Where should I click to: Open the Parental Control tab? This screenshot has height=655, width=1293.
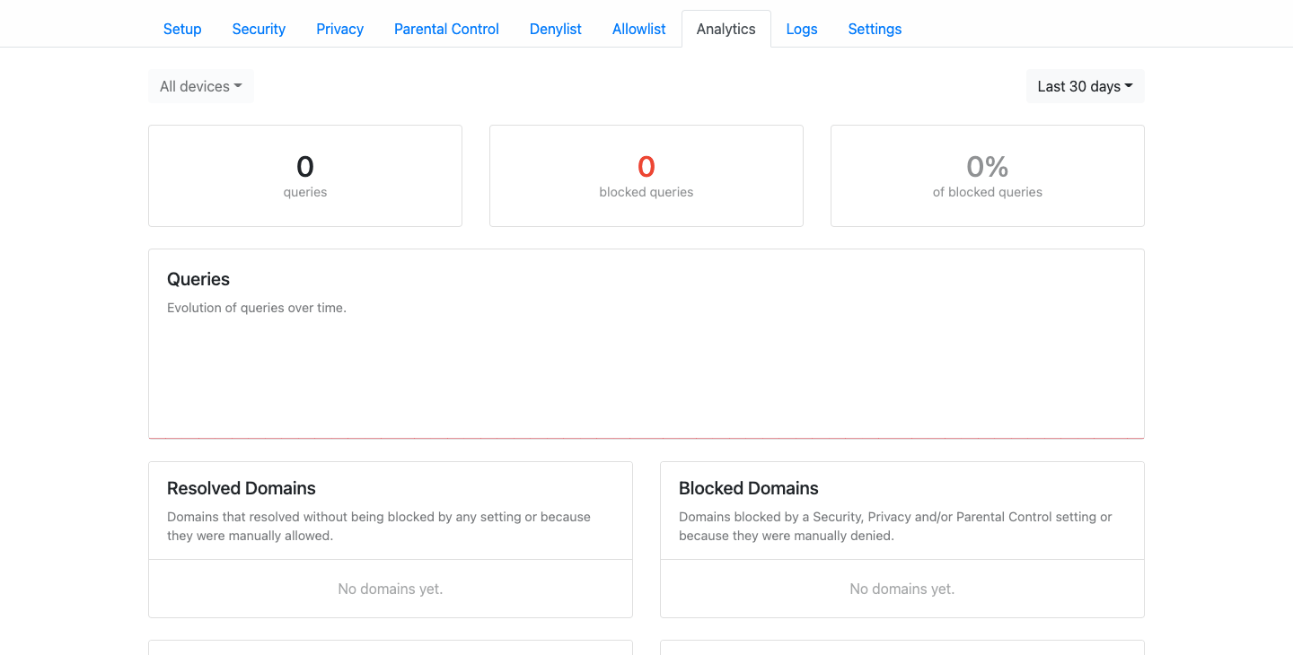446,29
